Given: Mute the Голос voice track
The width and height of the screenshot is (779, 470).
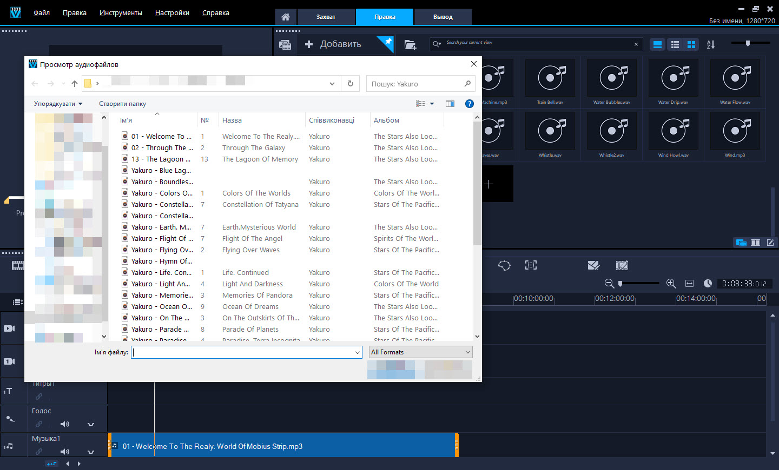Looking at the screenshot, I should point(65,424).
